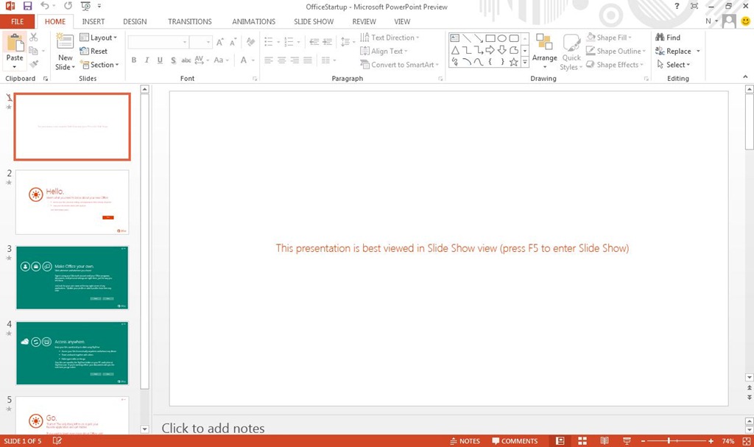
Task: Switch to the DESIGN tab
Action: click(x=135, y=21)
